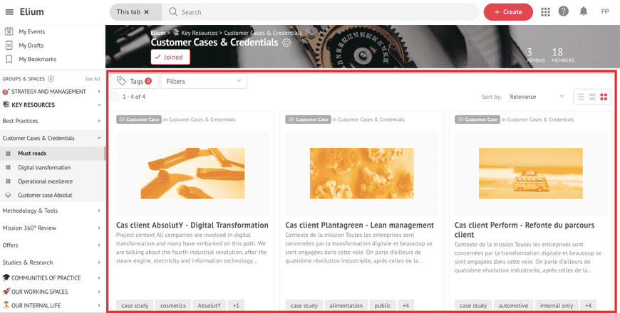Expand the Studies & Research space
The width and height of the screenshot is (620, 313).
(x=99, y=262)
